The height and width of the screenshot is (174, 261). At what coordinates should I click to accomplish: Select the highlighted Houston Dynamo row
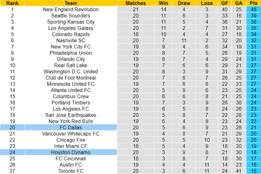click(x=71, y=152)
